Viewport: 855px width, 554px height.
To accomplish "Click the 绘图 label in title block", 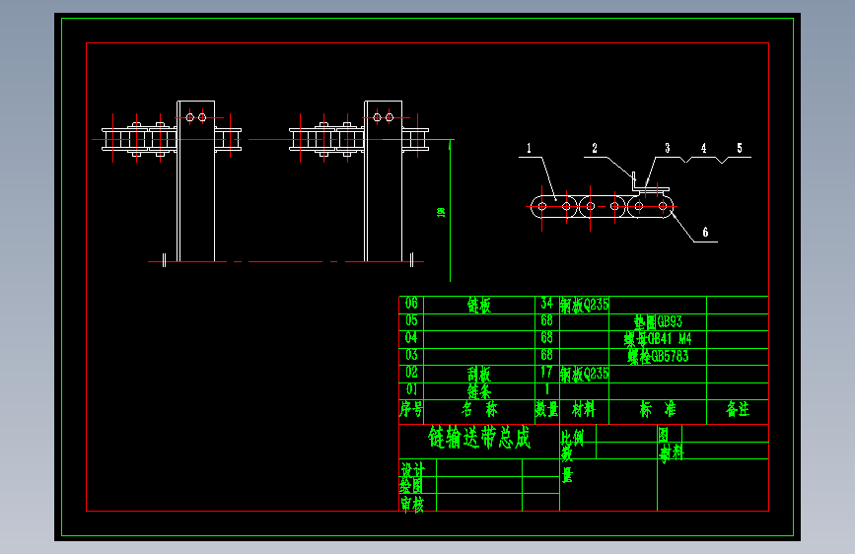I will [x=411, y=485].
